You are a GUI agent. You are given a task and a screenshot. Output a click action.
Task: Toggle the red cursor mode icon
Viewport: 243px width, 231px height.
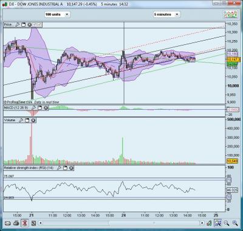click(x=25, y=223)
